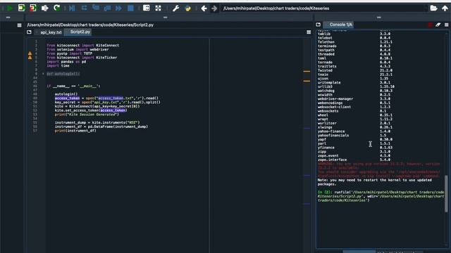Toggle fullscreen mode
The image size is (451, 253).
click(x=158, y=8)
